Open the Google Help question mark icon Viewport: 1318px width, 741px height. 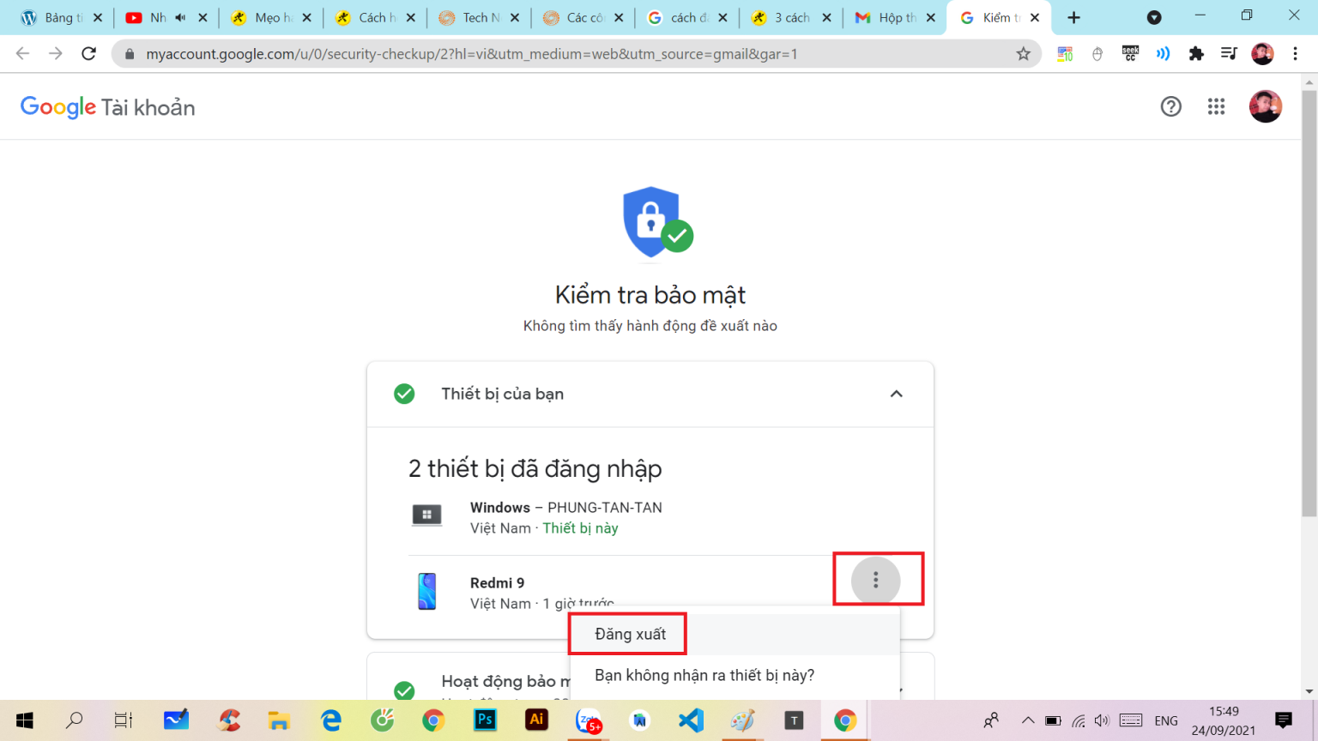tap(1170, 106)
